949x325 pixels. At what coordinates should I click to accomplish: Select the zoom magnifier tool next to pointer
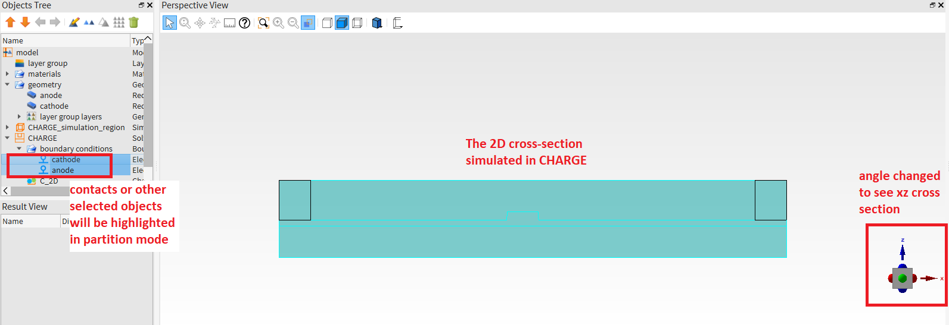[x=185, y=23]
